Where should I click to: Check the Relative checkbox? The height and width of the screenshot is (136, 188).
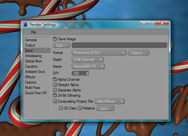point(80,108)
